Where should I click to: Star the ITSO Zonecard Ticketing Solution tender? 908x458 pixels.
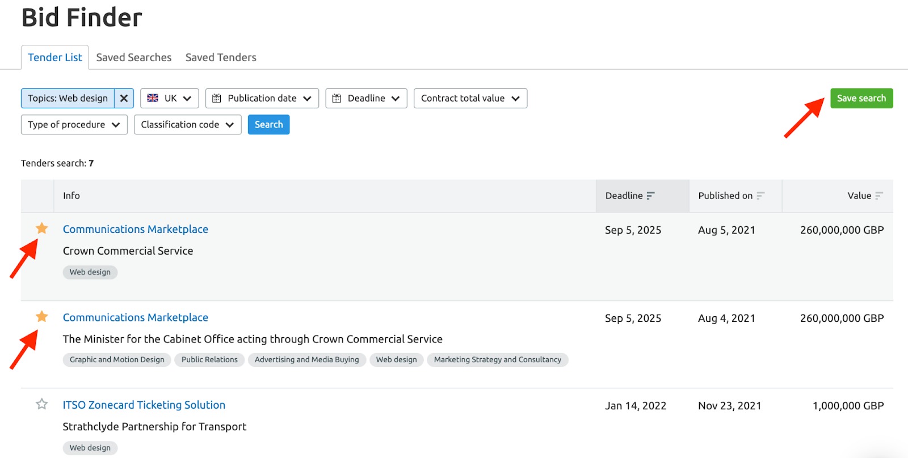pos(41,404)
